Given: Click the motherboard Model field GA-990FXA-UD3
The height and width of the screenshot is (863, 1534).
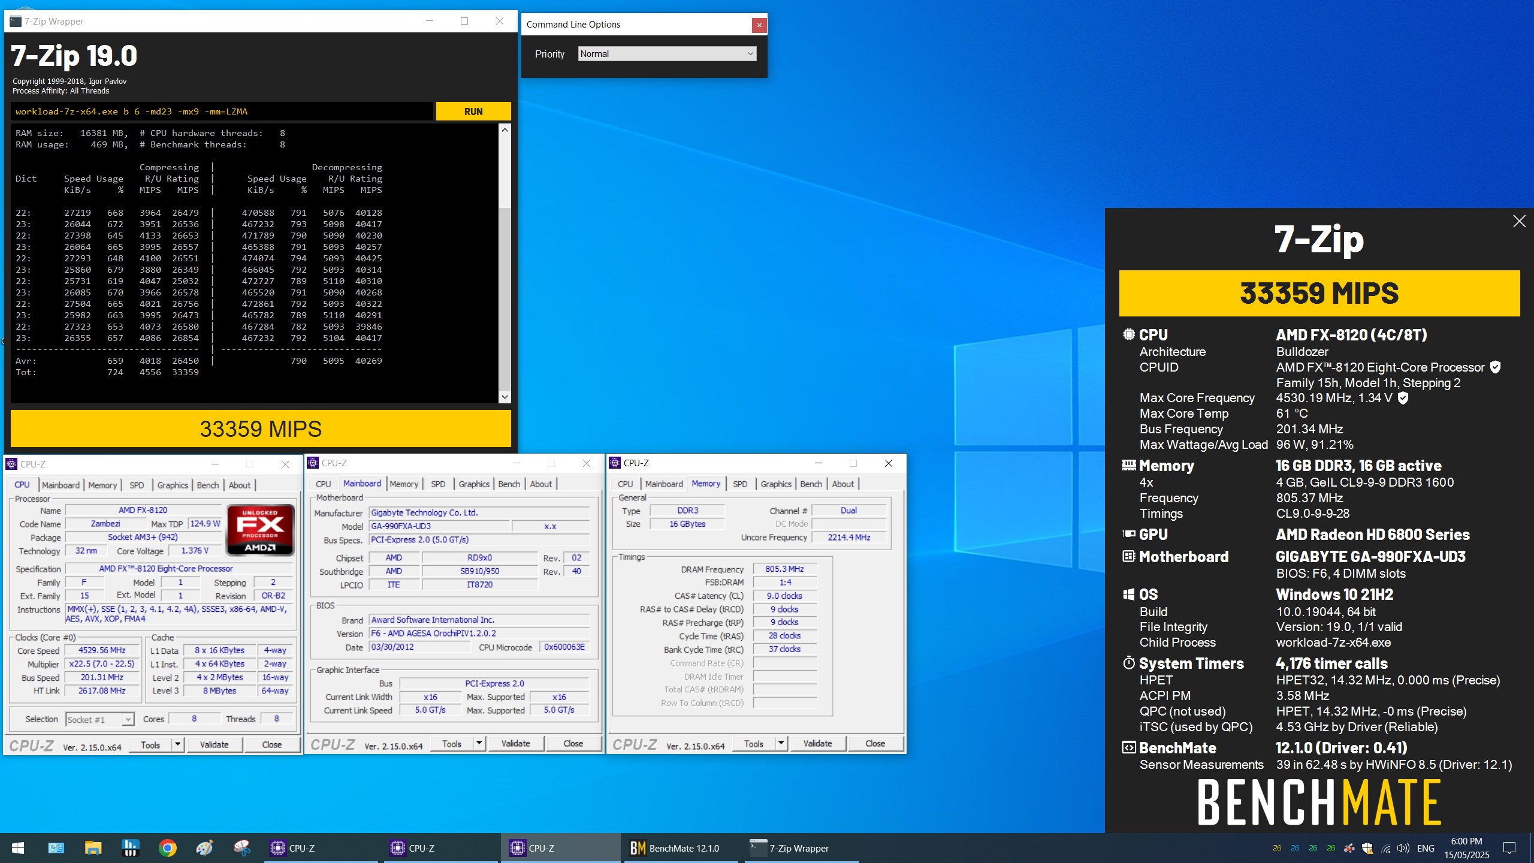Looking at the screenshot, I should coord(439,526).
